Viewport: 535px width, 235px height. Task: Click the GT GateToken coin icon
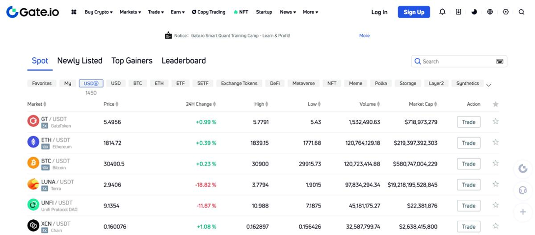tap(33, 121)
